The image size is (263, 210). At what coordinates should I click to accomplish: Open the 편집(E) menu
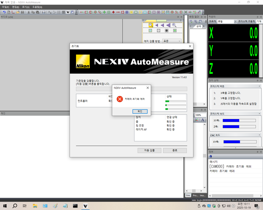click(15, 7)
